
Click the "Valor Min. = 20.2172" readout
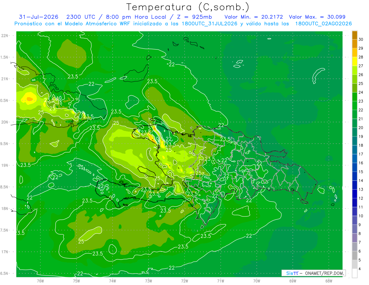[254, 17]
